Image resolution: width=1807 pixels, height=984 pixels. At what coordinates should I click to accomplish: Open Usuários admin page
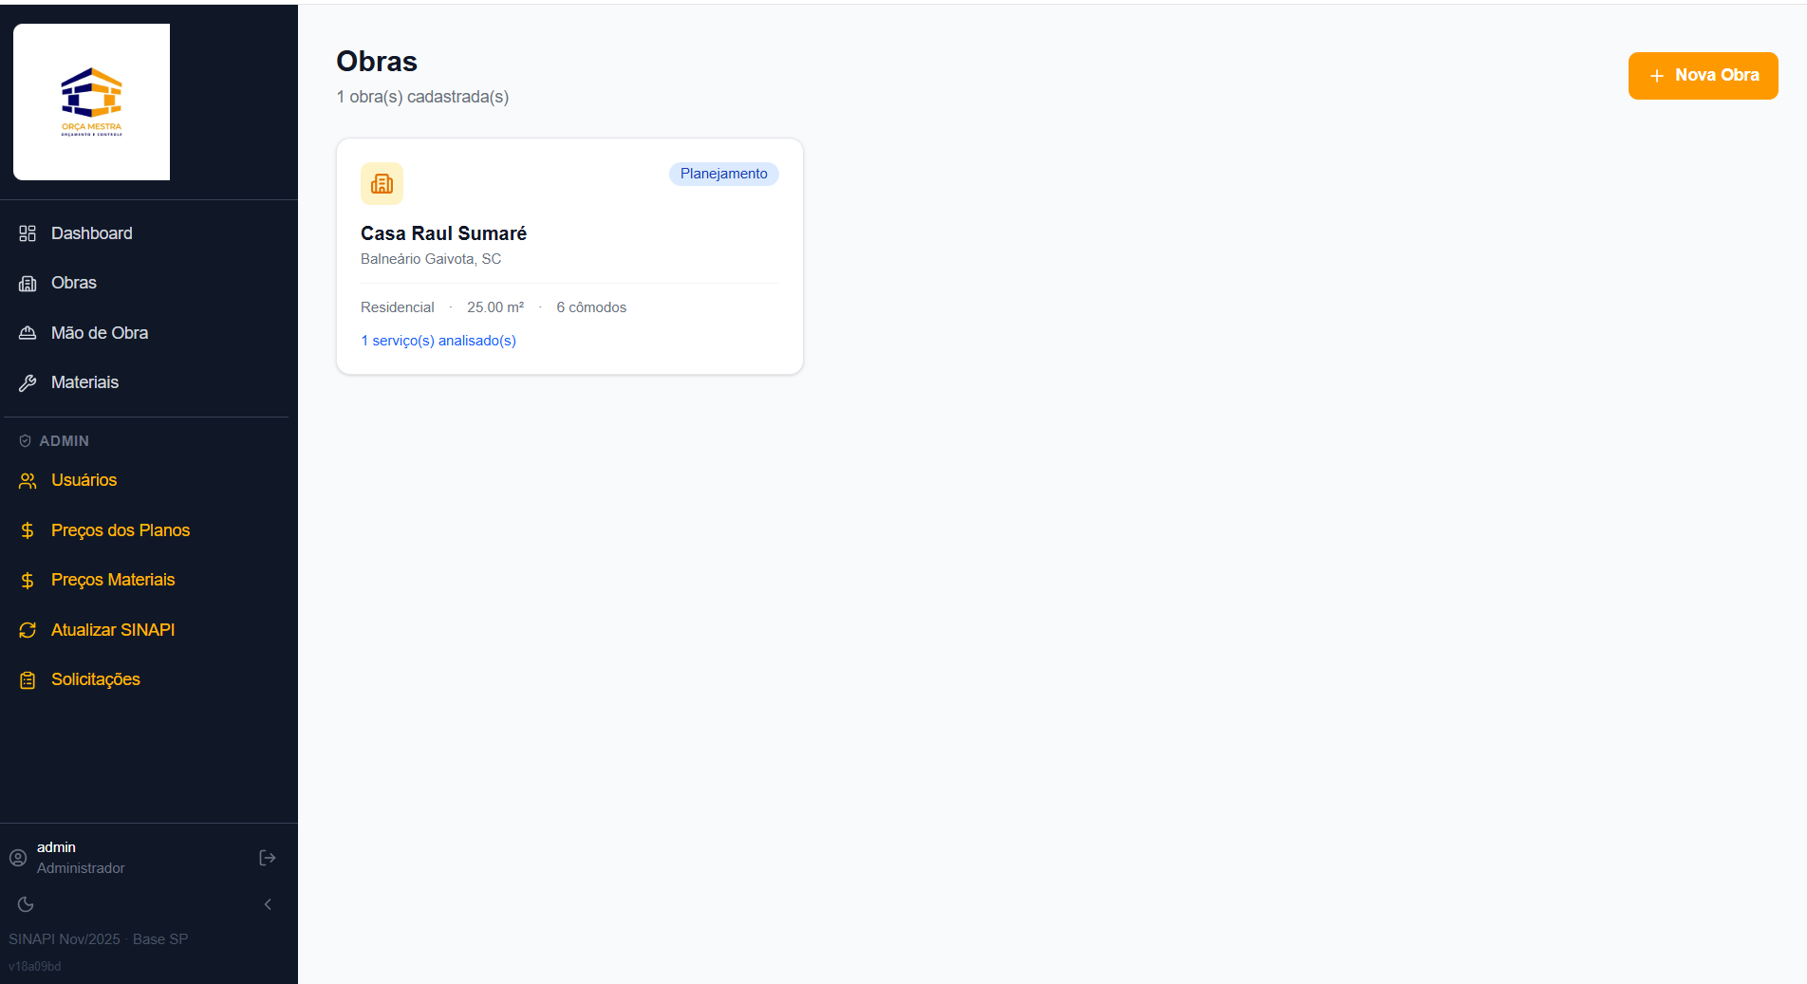[x=84, y=480]
